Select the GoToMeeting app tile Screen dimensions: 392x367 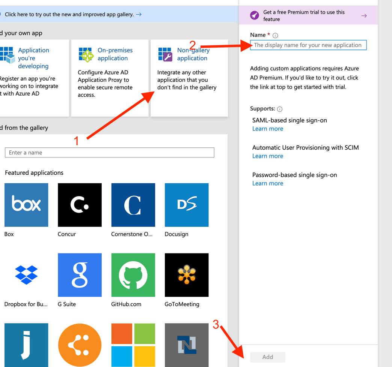[187, 275]
